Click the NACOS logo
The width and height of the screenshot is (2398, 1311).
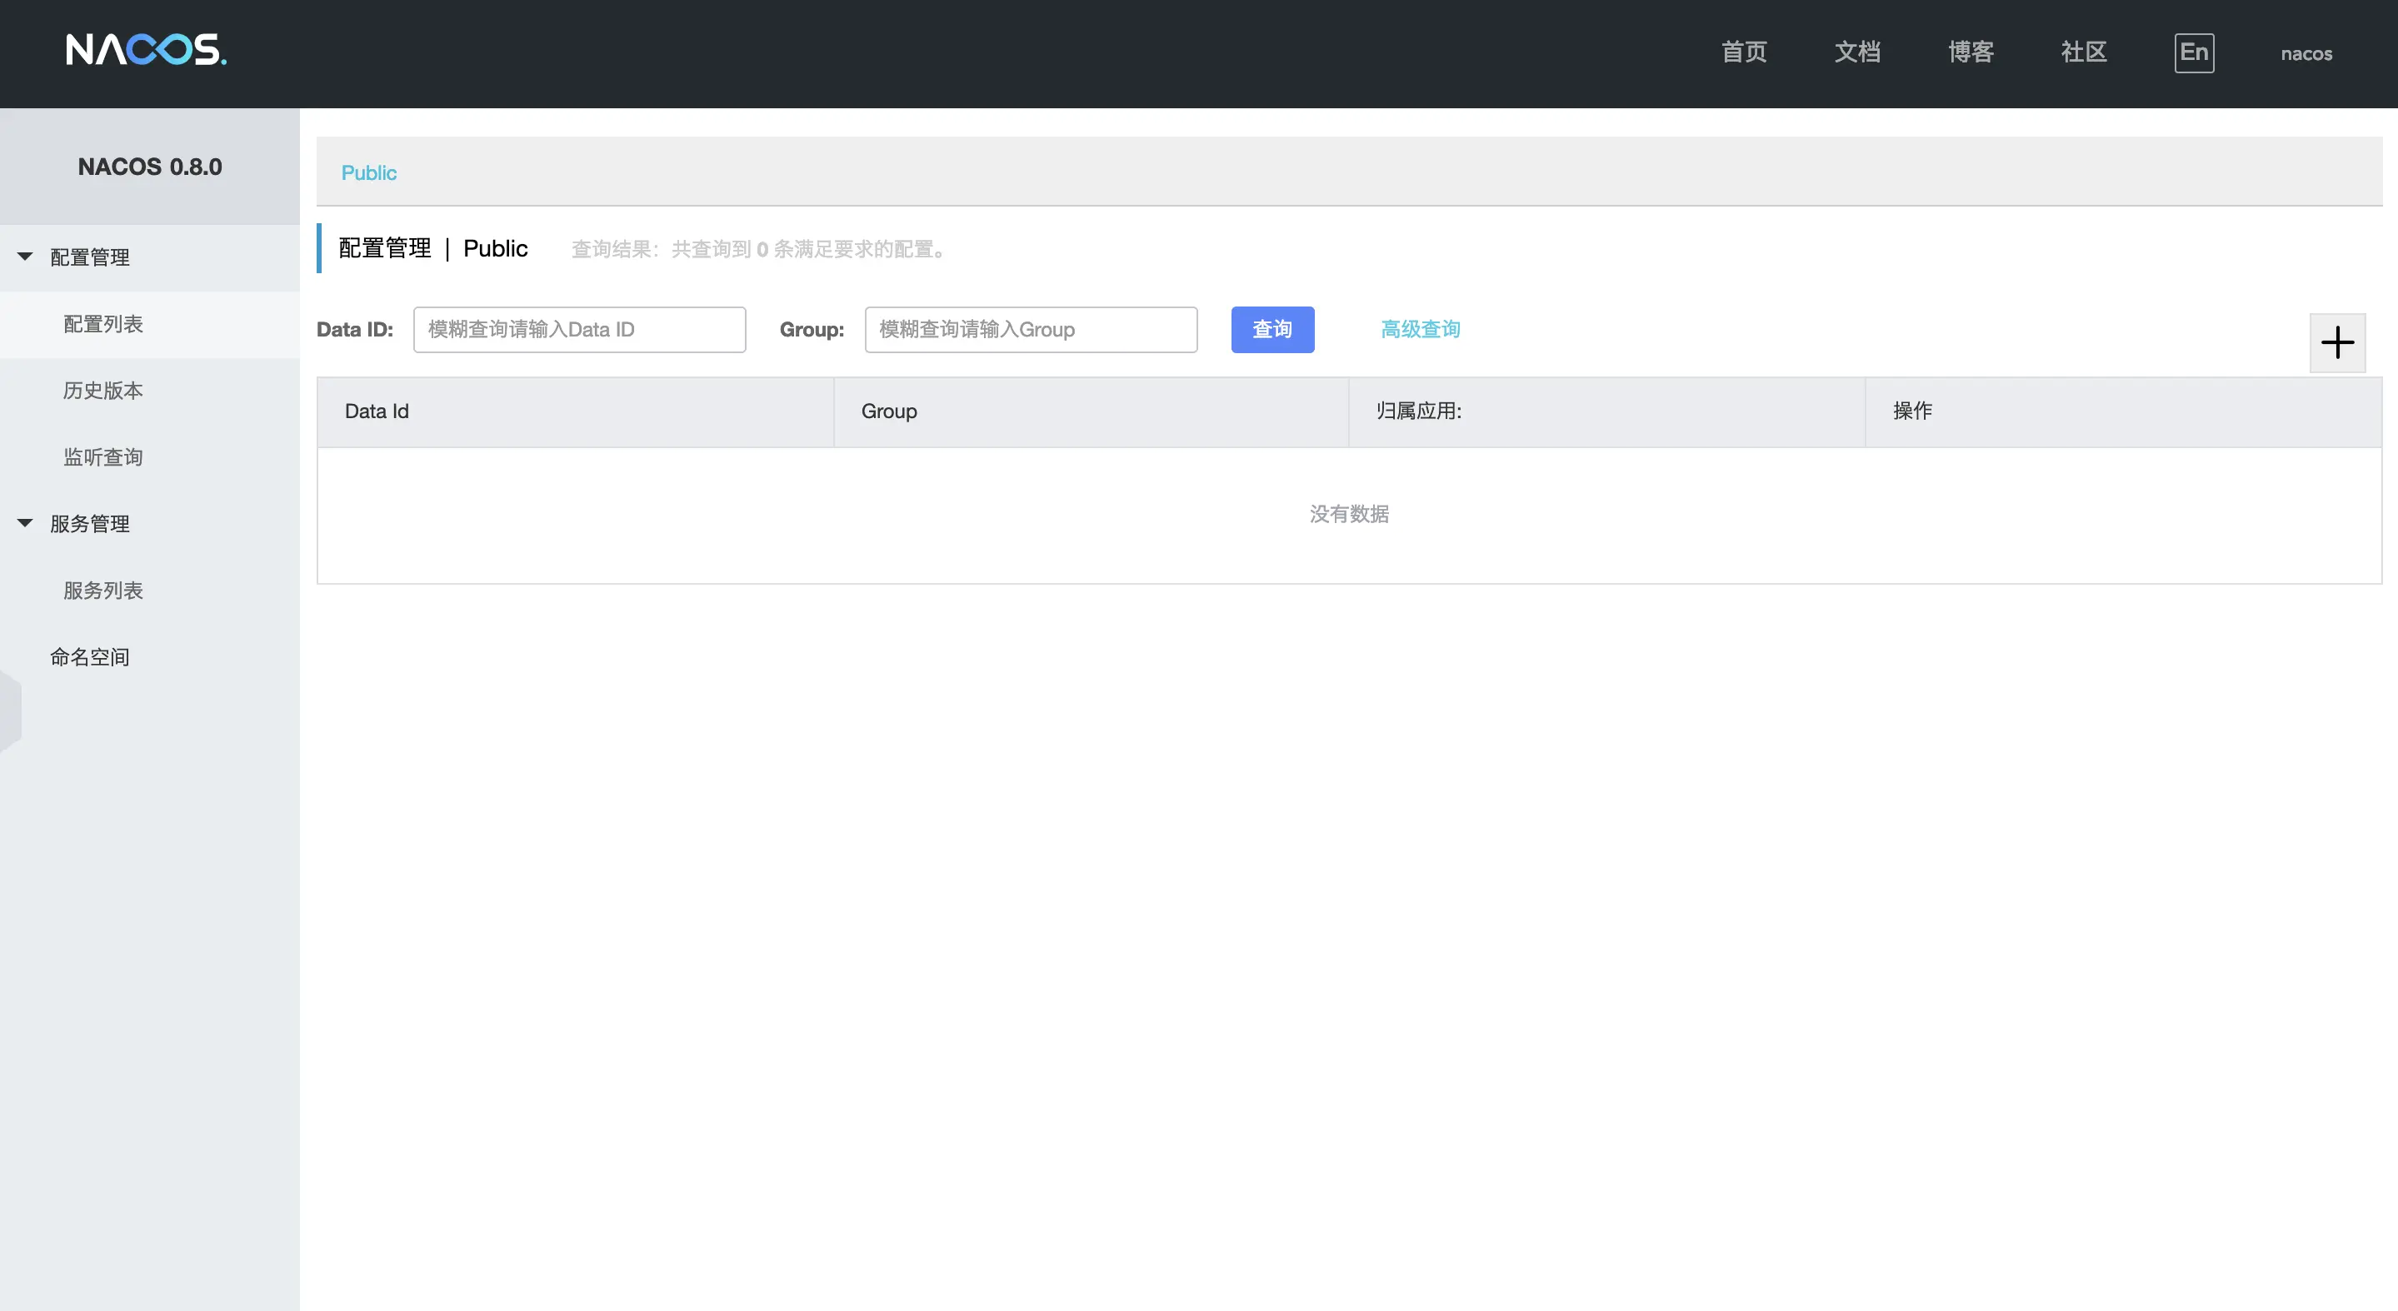click(x=146, y=50)
